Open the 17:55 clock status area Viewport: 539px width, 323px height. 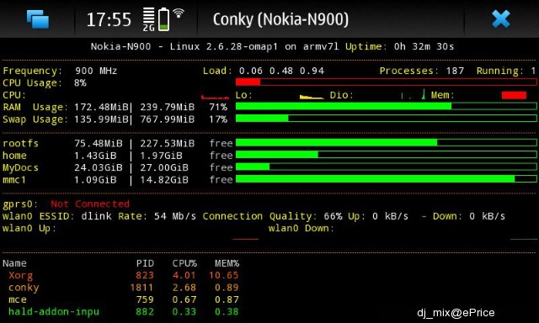[109, 19]
